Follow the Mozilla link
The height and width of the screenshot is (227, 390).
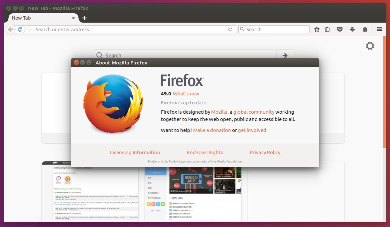[219, 112]
